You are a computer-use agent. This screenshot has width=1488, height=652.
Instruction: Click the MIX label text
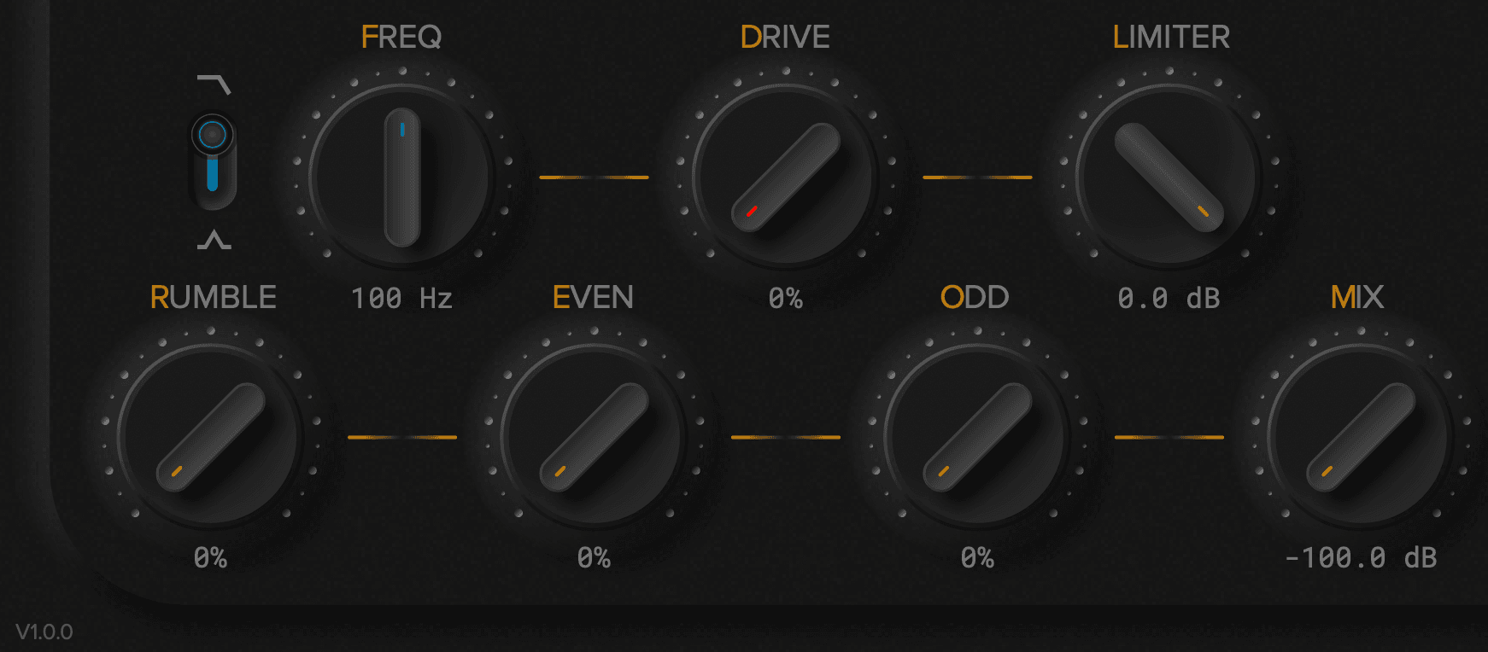[1357, 297]
